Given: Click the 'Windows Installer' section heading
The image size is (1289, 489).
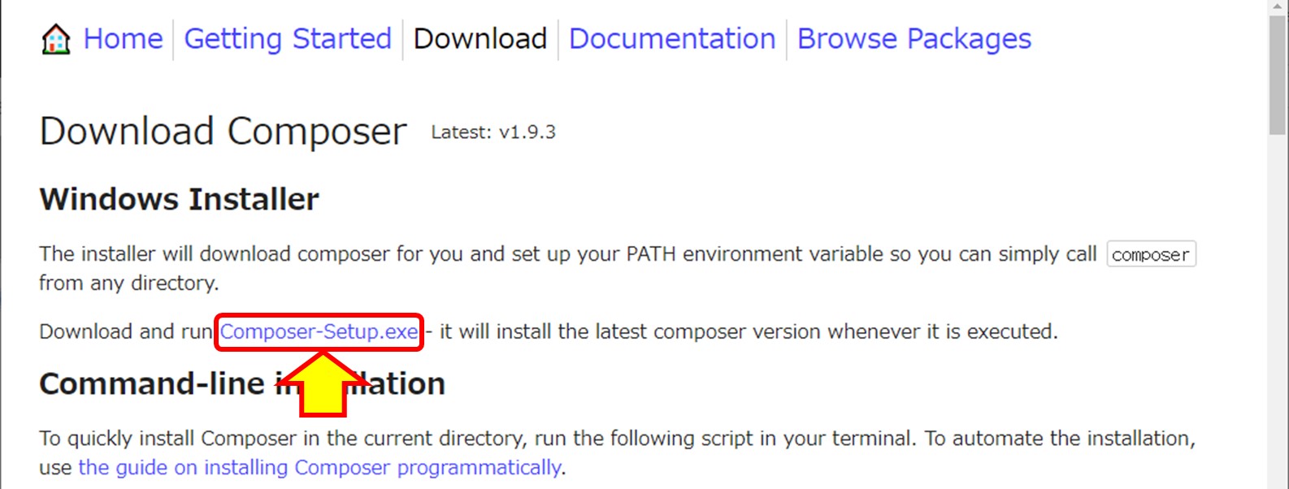Looking at the screenshot, I should click(x=179, y=199).
